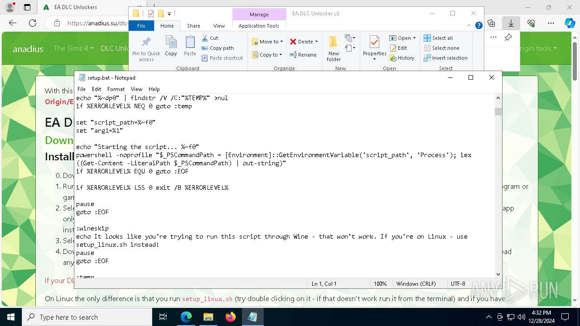
Task: Open the Easy access dropdown icon
Action: [x=350, y=48]
